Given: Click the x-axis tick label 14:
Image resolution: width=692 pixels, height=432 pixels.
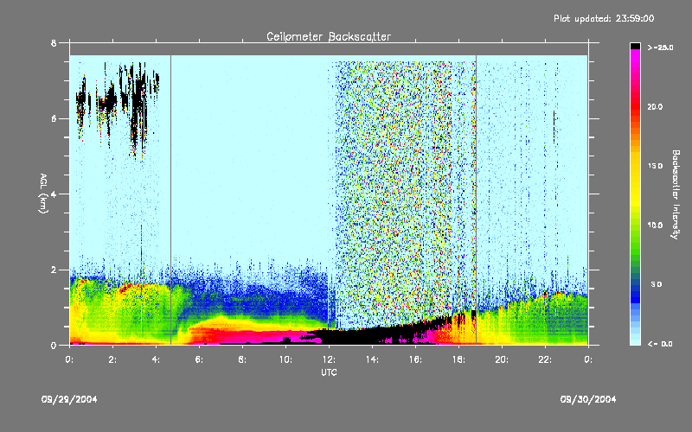Looking at the screenshot, I should tap(372, 359).
